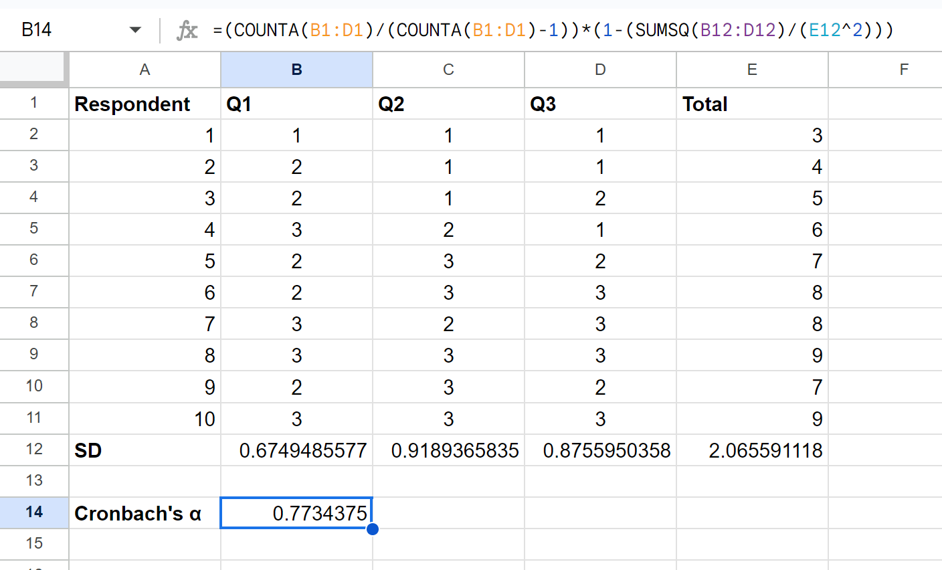Screen dimensions: 942x570
Task: Select Respondent 10 cell in column A
Action: (145, 419)
